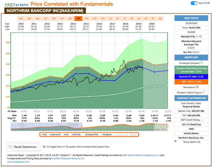Image resolution: width=212 pixels, height=167 pixels.
Task: Click FY05 on the mini timeline
Action: (50, 130)
